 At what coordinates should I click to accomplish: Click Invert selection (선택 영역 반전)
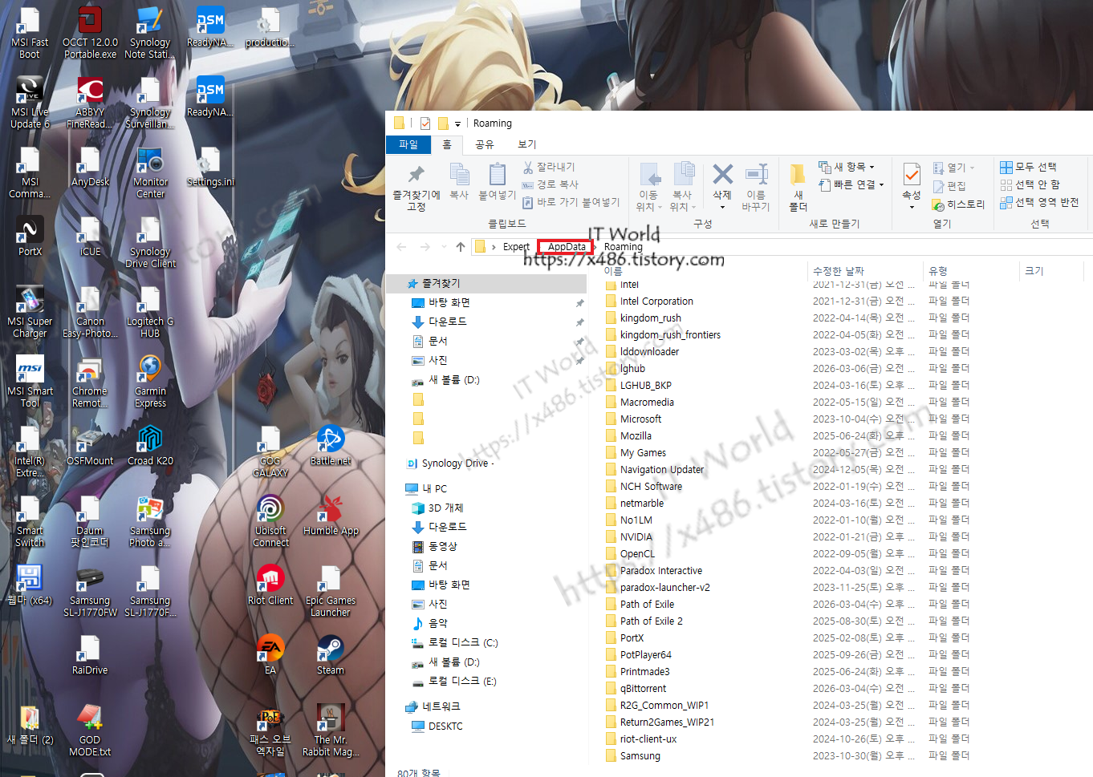(1039, 202)
